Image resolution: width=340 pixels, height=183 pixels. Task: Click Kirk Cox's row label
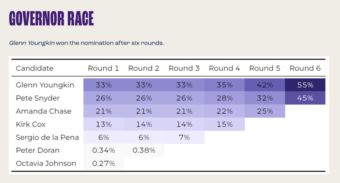tap(31, 124)
